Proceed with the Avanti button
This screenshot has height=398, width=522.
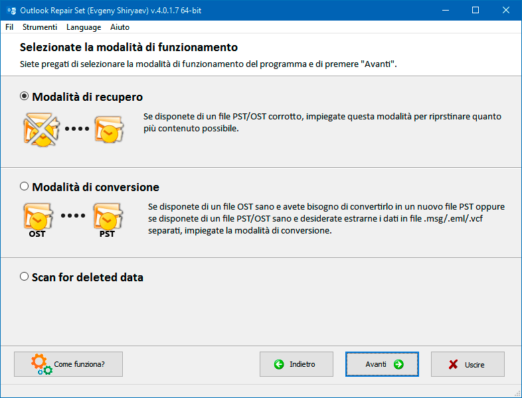pyautogui.click(x=382, y=364)
